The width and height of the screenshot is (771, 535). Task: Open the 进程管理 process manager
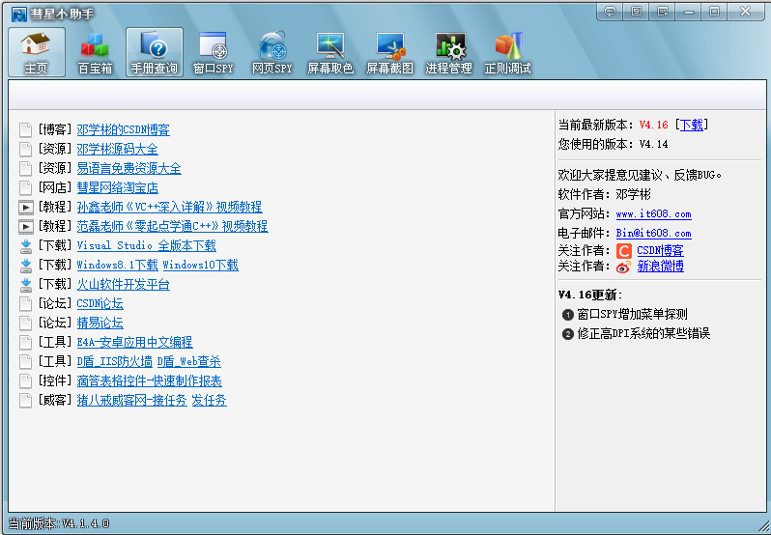click(x=449, y=51)
